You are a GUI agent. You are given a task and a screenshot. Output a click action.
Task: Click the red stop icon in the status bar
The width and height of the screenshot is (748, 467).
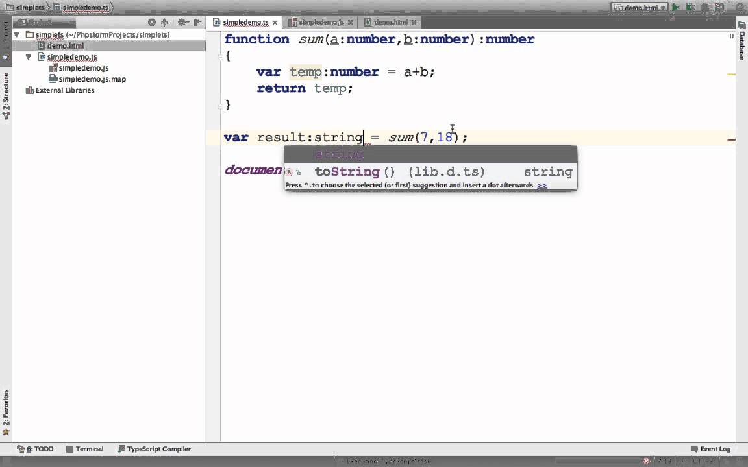tap(646, 461)
